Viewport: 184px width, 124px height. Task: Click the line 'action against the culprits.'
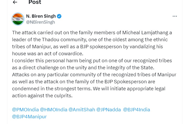[x=42, y=96]
